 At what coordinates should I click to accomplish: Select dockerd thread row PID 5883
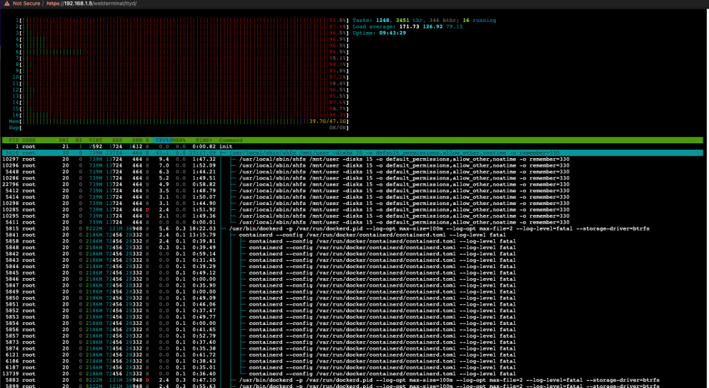coord(352,381)
